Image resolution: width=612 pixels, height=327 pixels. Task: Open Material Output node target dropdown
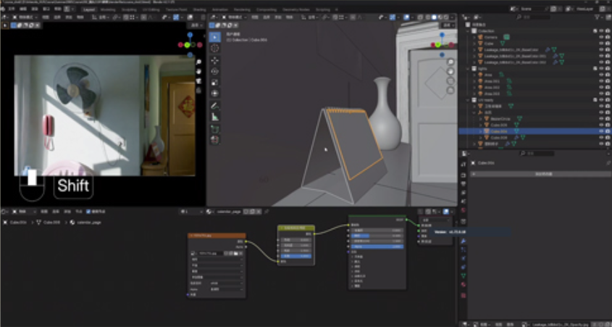tap(436, 220)
